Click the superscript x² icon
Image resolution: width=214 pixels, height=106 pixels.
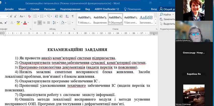(5, 23)
